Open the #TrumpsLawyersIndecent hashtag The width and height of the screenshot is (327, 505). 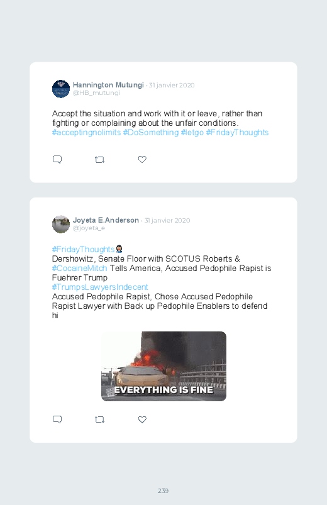pos(100,287)
